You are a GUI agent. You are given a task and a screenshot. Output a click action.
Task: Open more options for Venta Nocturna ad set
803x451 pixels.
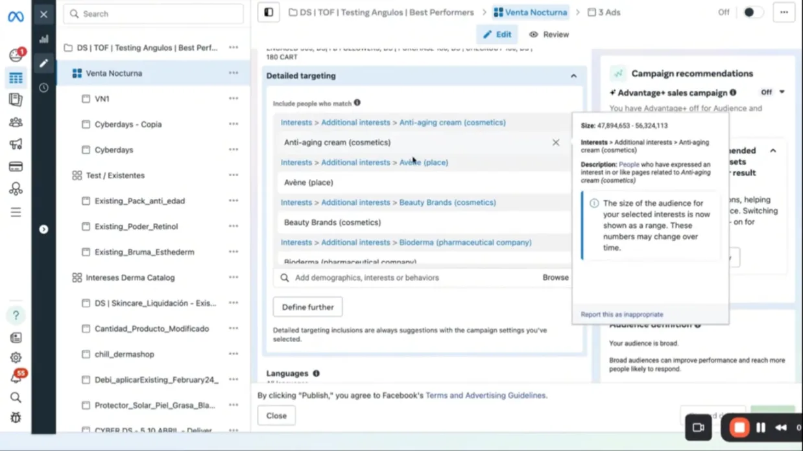tap(234, 73)
